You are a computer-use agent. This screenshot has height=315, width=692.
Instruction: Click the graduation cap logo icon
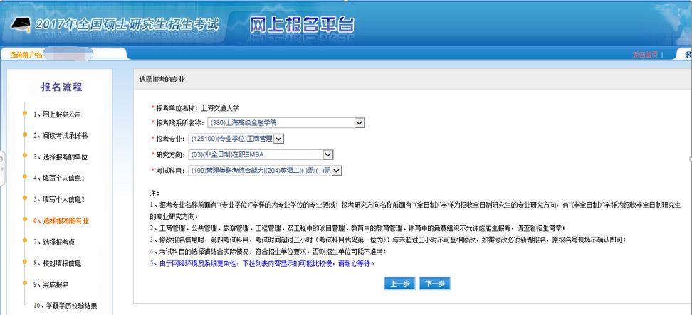19,26
